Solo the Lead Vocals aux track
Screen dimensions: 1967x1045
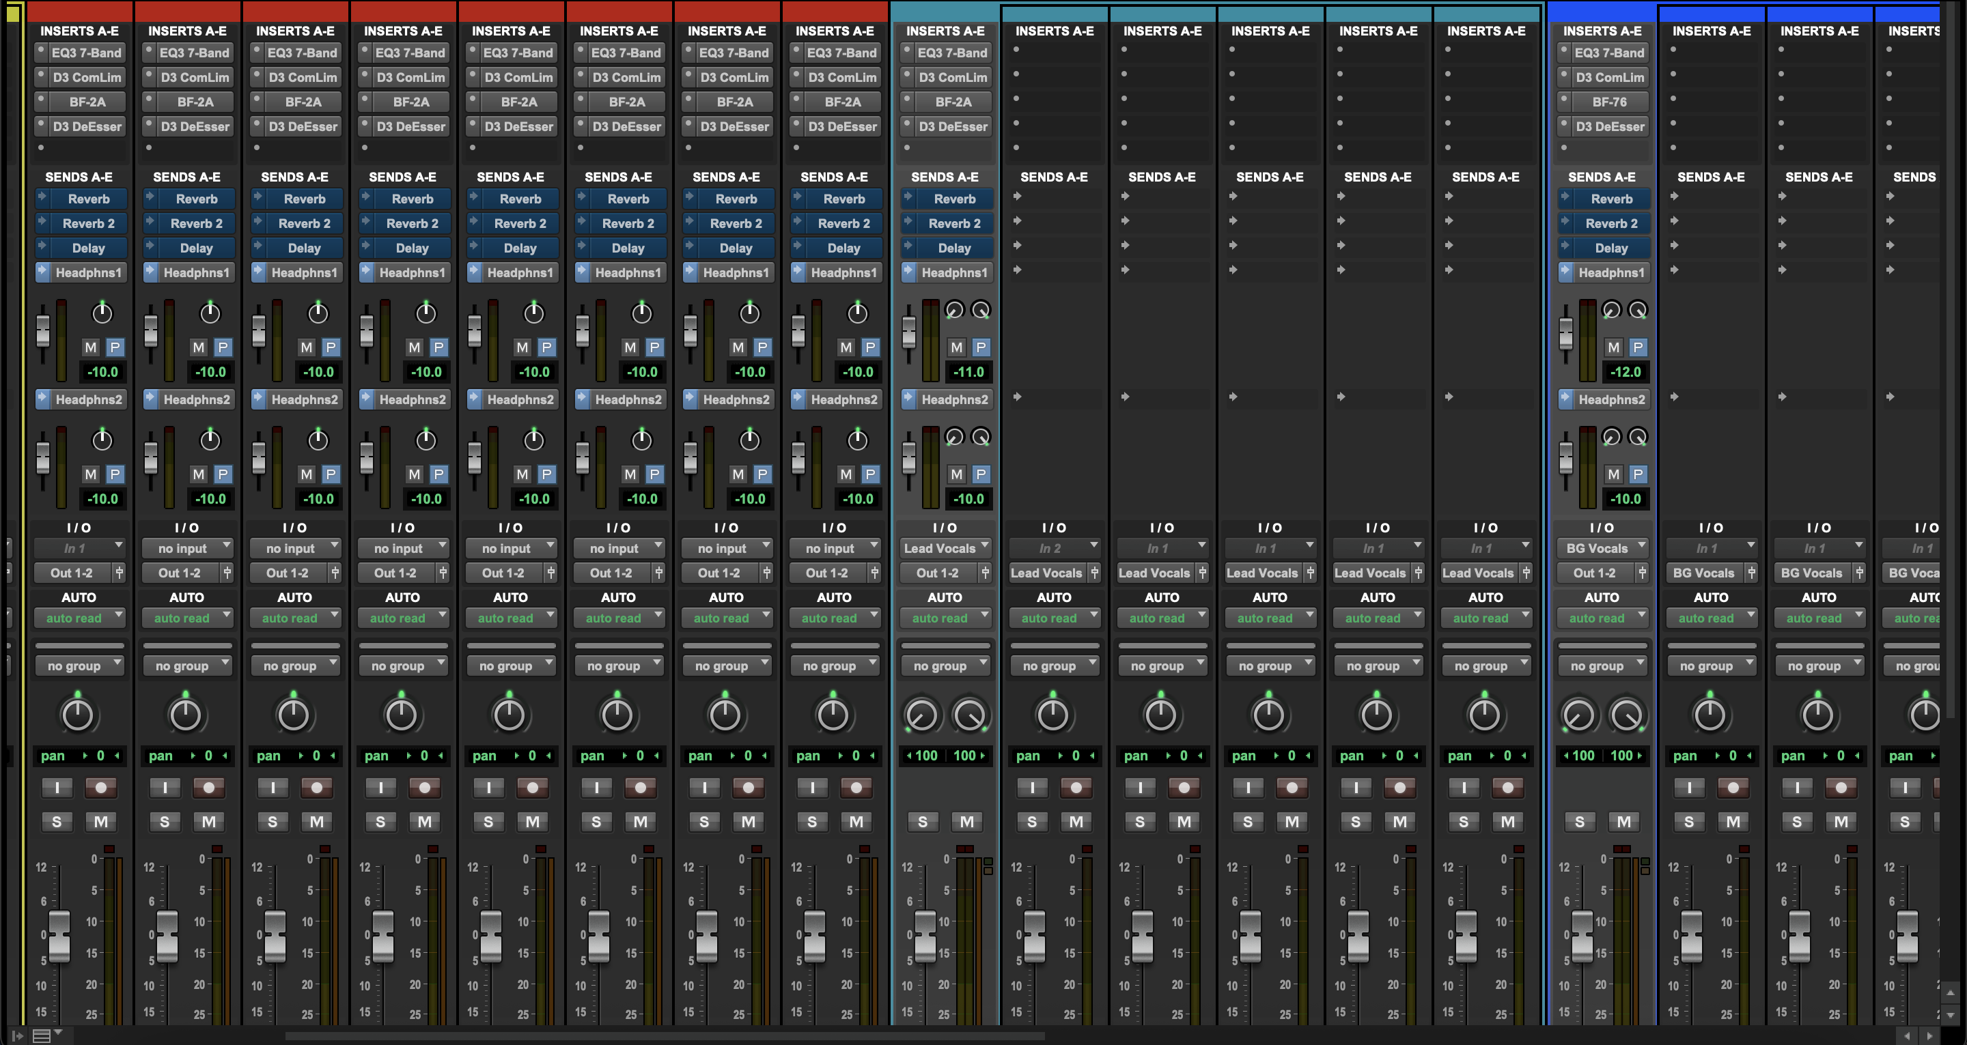pos(923,821)
